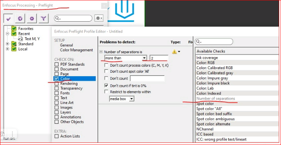Open the Images category
Image resolution: width=281 pixels, height=145 pixels.
click(67, 107)
